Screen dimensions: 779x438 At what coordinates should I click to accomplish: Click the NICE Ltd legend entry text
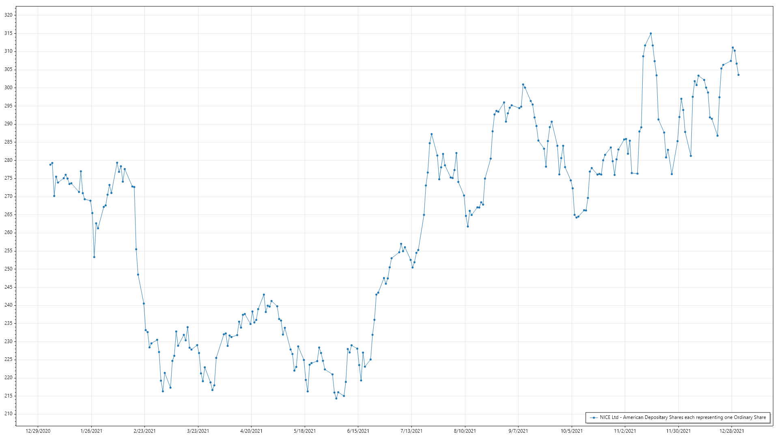click(683, 417)
